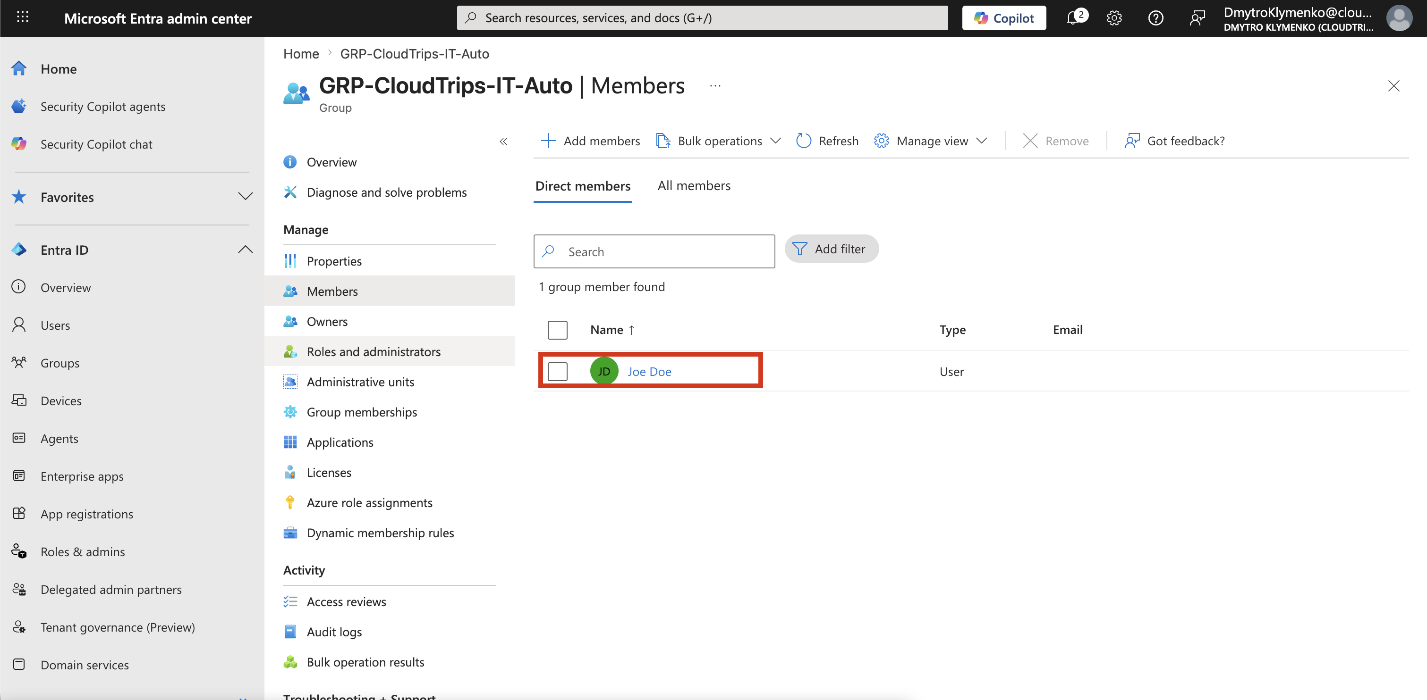
Task: Click the help question mark icon
Action: click(x=1155, y=18)
